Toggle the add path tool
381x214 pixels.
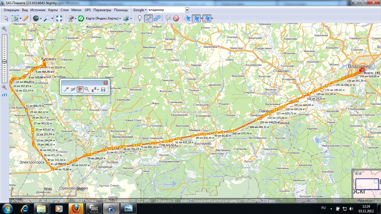(148, 18)
